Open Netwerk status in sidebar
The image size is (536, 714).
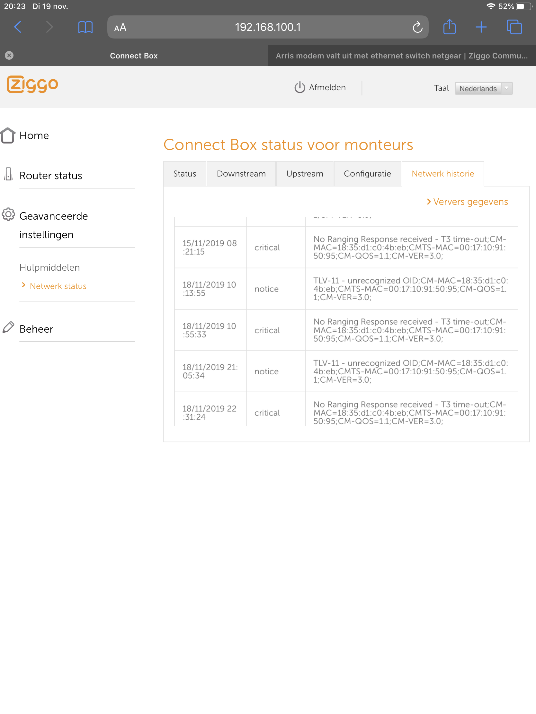pyautogui.click(x=58, y=286)
